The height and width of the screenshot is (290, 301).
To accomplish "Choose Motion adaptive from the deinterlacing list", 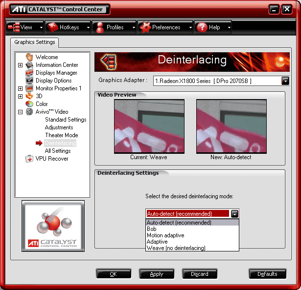I will coord(165,235).
